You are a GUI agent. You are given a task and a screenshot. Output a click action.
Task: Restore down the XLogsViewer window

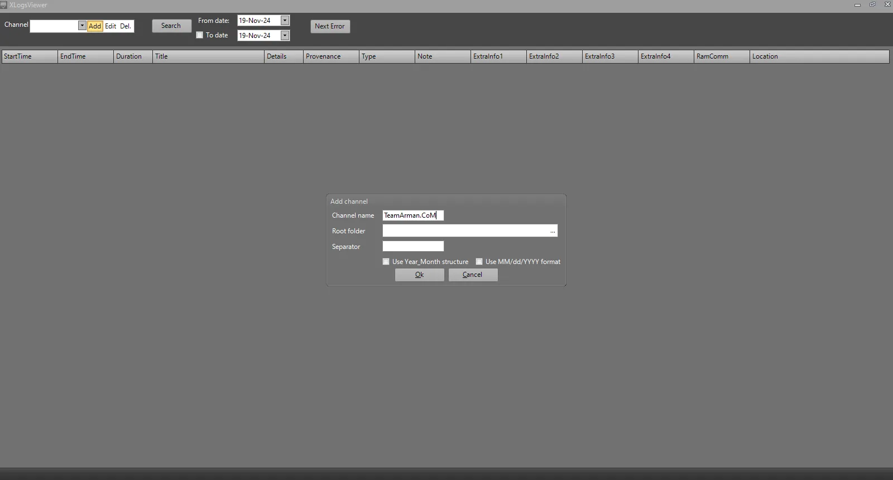tap(872, 4)
